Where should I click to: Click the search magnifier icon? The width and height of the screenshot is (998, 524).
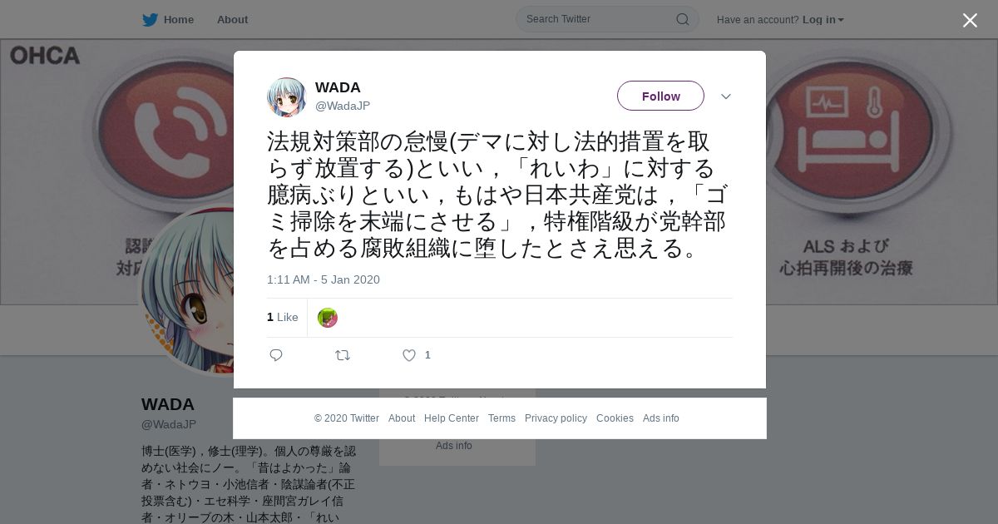(x=682, y=19)
